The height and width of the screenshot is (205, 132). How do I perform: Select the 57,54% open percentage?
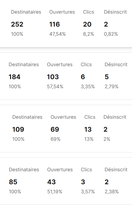pyautogui.click(x=55, y=87)
